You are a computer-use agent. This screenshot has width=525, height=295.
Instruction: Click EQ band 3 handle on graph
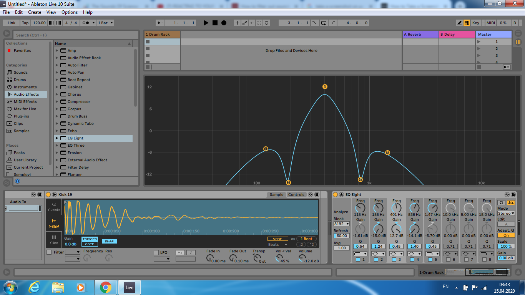pyautogui.click(x=325, y=87)
